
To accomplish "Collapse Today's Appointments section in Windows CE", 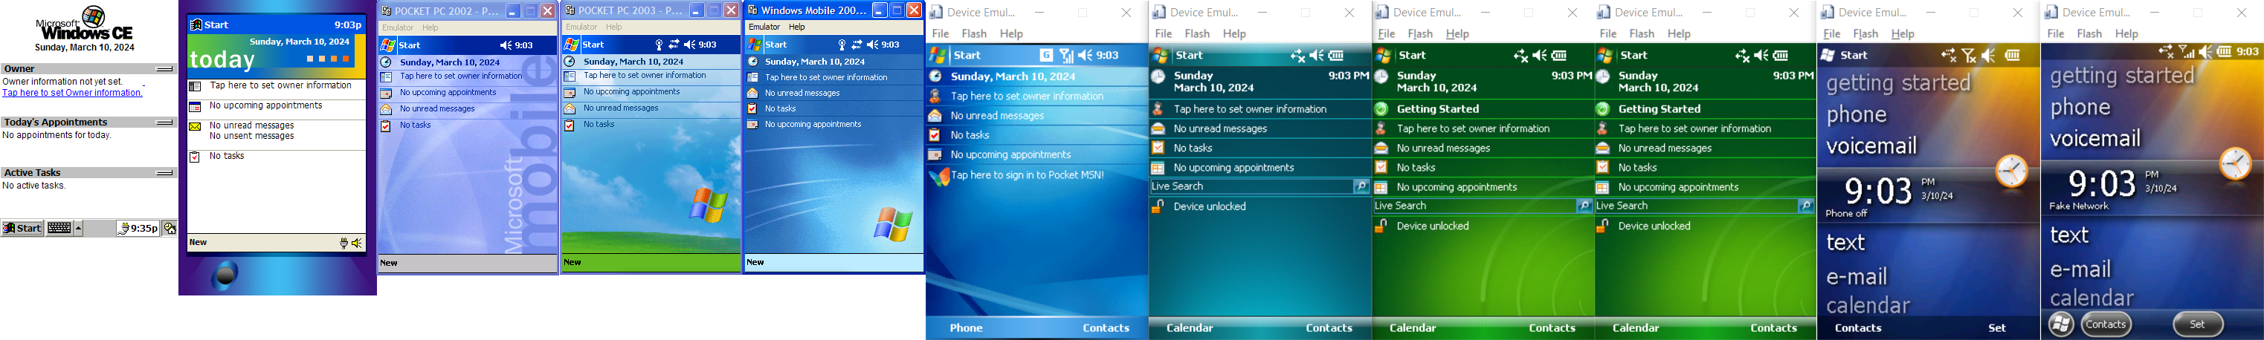I will coord(164,122).
